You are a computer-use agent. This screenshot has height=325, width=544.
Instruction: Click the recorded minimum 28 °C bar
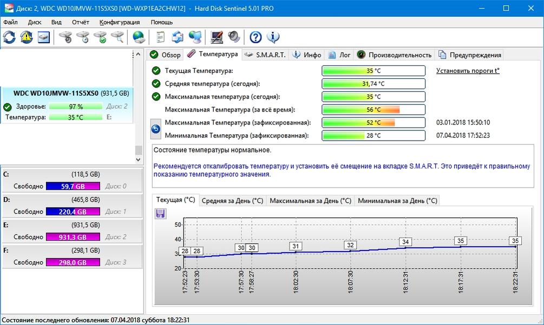coord(373,136)
